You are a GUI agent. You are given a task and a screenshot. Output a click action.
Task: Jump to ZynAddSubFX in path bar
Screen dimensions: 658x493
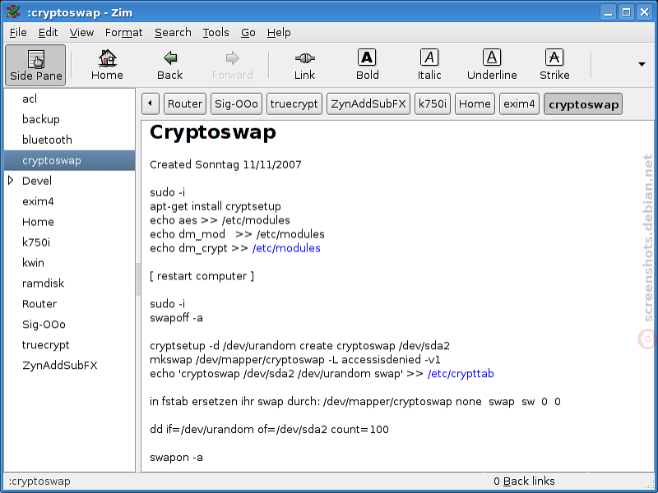click(368, 104)
